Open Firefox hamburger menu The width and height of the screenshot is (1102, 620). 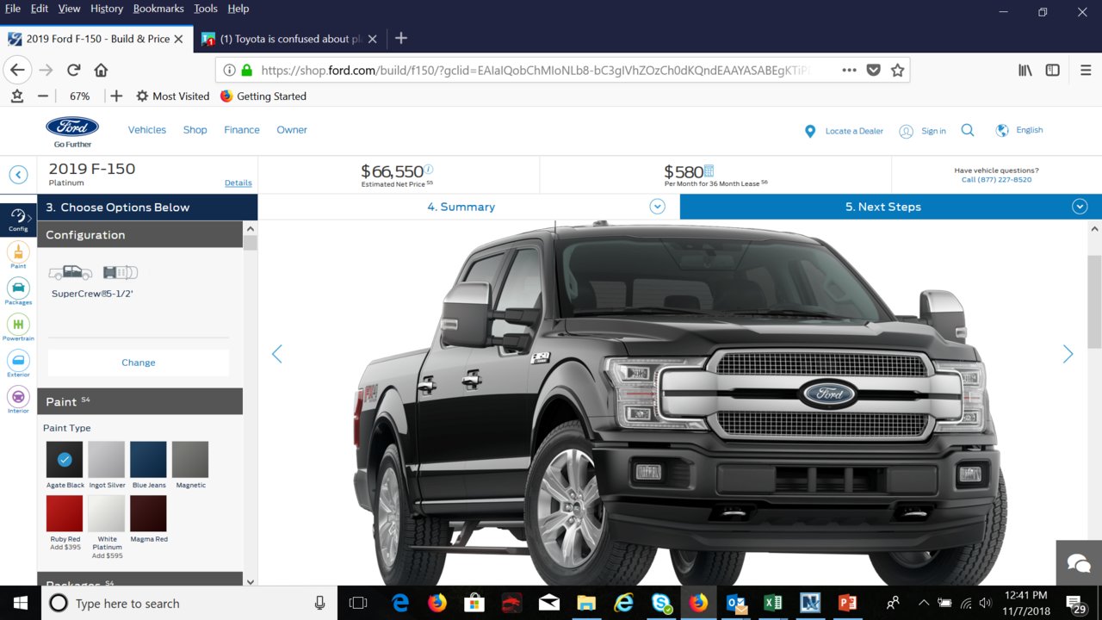click(x=1085, y=70)
